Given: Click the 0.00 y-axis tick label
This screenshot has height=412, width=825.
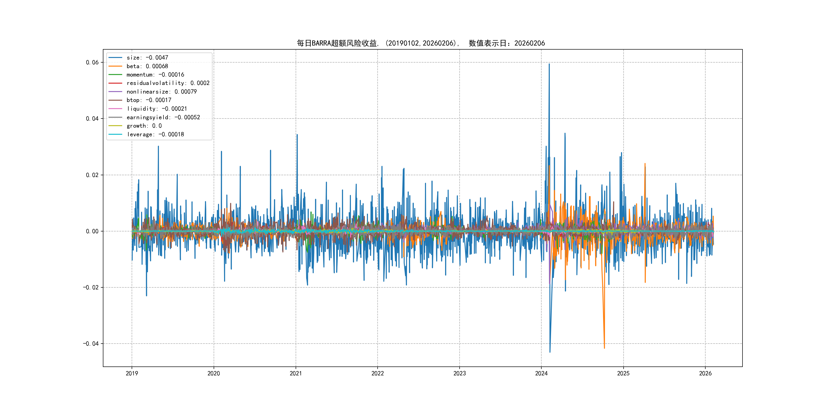Looking at the screenshot, I should (92, 231).
